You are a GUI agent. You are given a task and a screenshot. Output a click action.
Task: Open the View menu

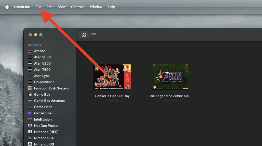tap(62, 7)
